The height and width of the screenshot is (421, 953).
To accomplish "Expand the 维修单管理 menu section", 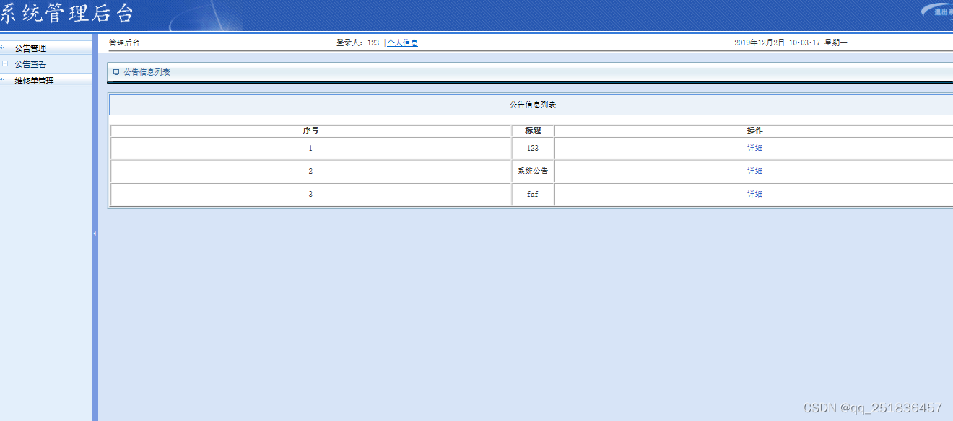I will (35, 81).
